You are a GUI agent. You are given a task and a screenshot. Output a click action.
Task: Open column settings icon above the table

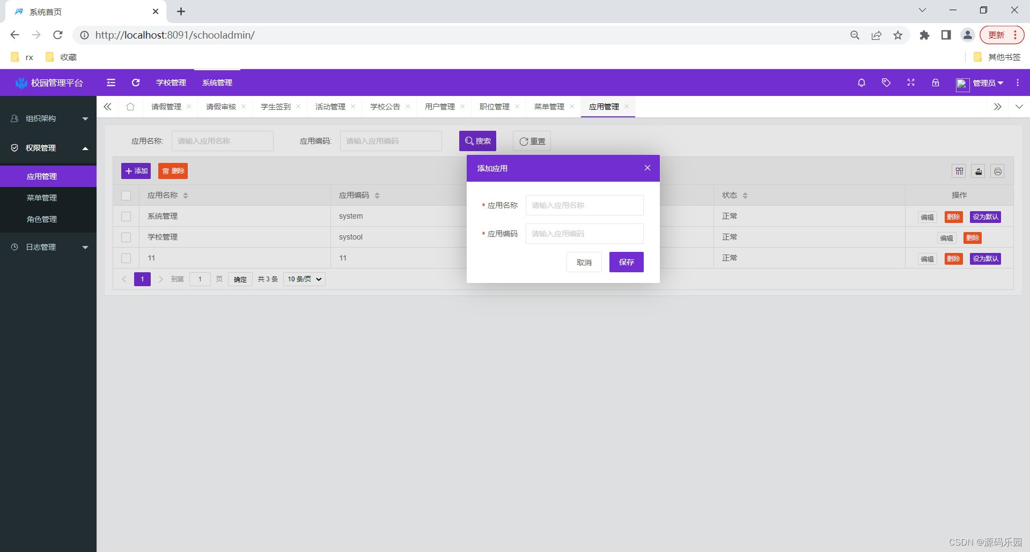tap(959, 171)
